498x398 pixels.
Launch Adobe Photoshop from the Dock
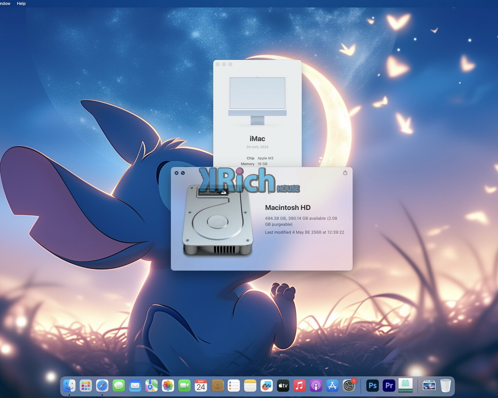[x=372, y=386]
